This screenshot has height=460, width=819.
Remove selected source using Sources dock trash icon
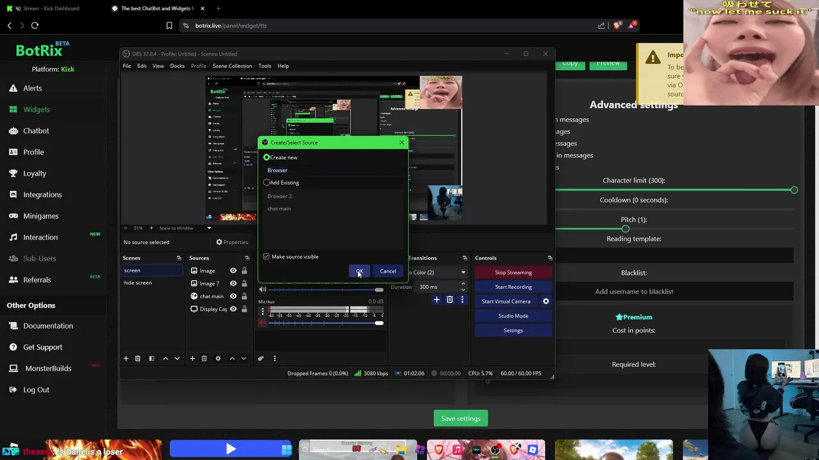pyautogui.click(x=204, y=358)
